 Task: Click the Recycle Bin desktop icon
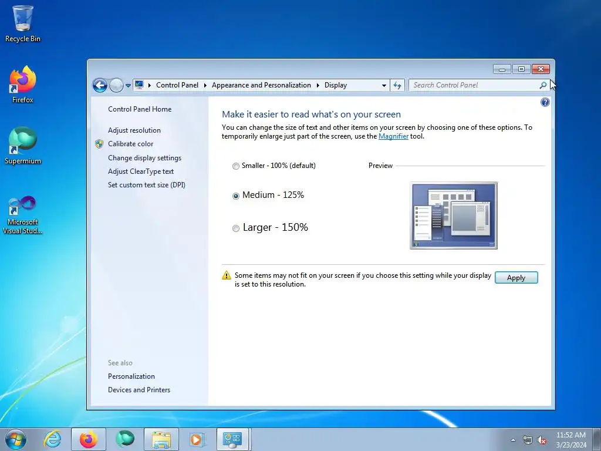tap(23, 23)
